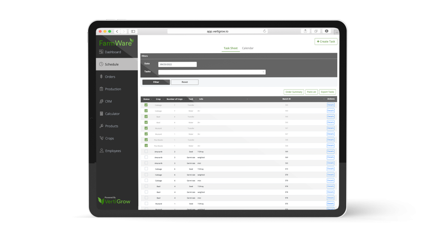
Task: Open the Status column header dropdown
Action: (151, 99)
